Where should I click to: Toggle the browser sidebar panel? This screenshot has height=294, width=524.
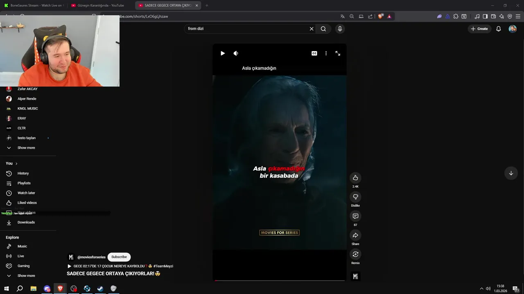485,16
